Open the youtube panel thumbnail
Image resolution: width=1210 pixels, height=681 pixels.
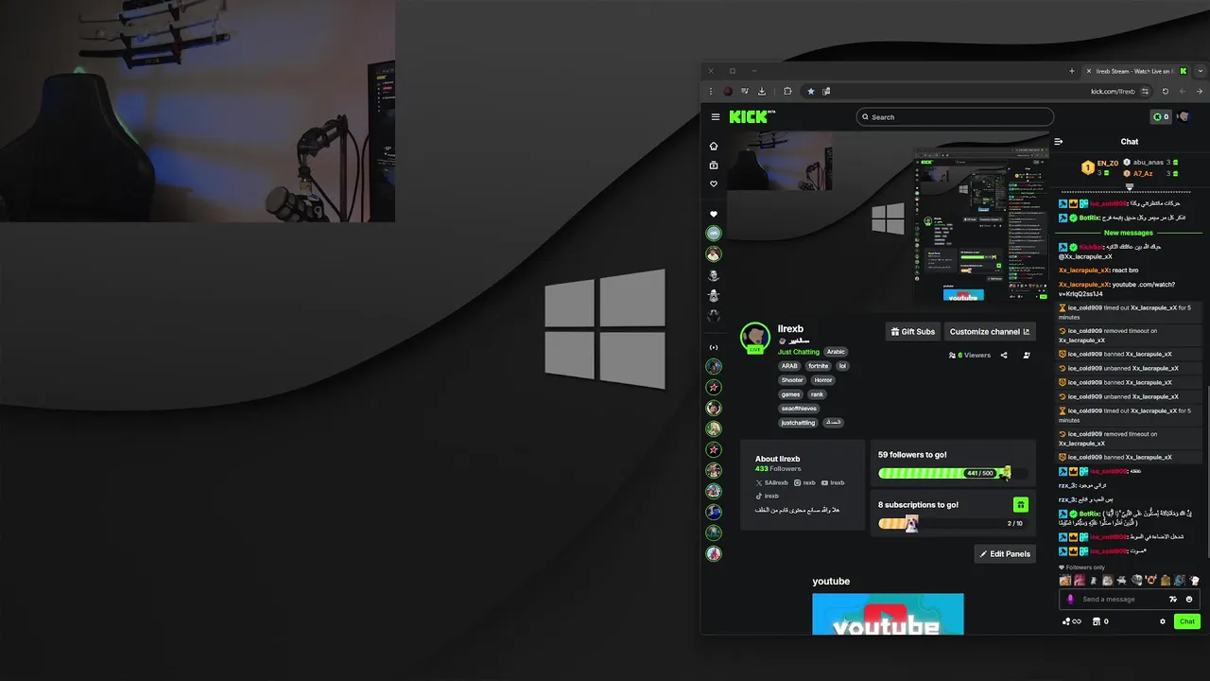888,614
